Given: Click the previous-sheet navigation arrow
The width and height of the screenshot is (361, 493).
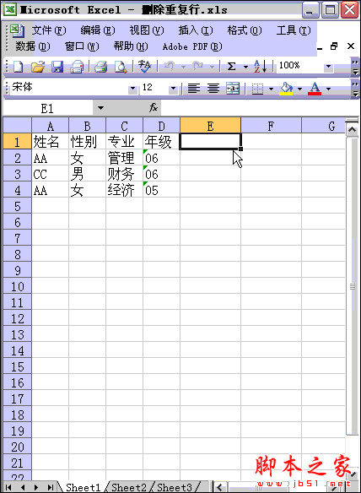Looking at the screenshot, I should (x=23, y=487).
